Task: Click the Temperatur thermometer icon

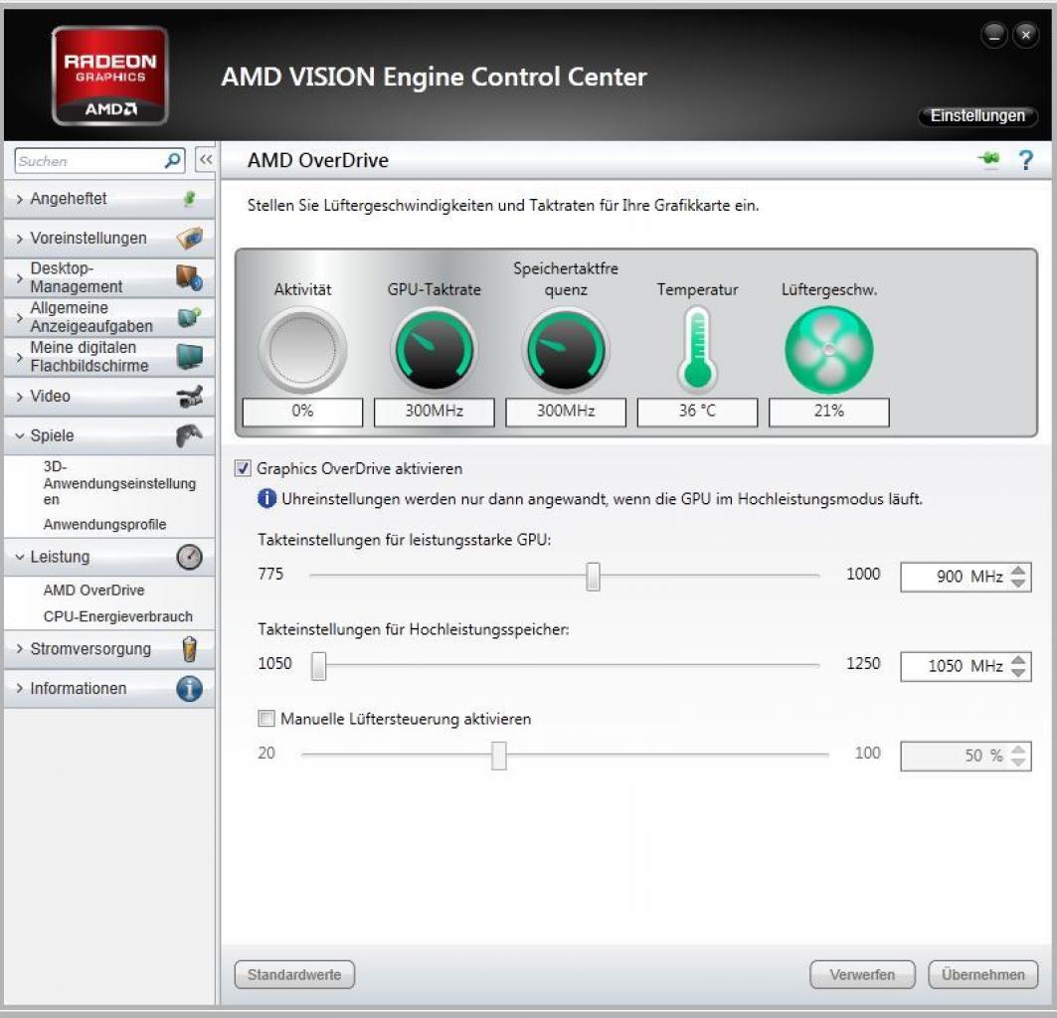Action: coord(697,349)
